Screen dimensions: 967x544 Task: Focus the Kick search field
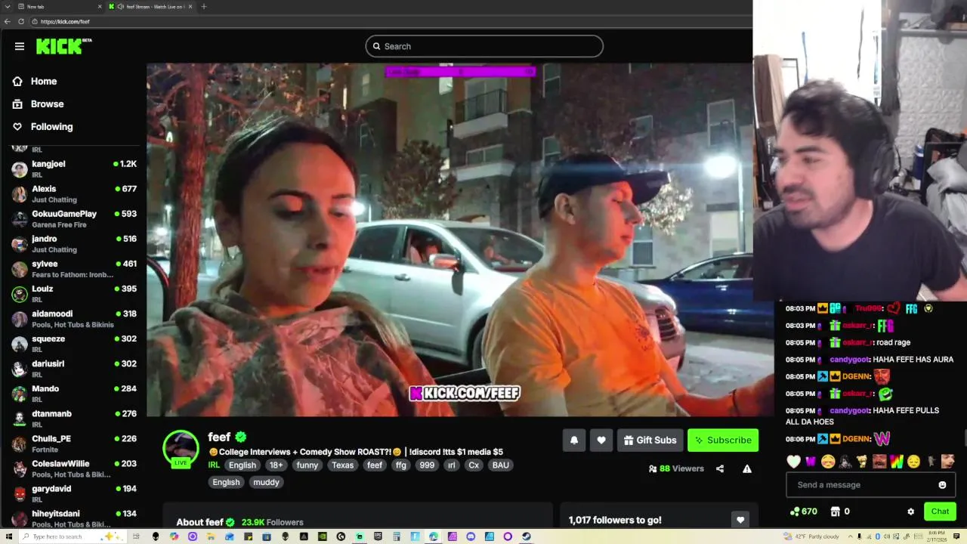(x=484, y=46)
